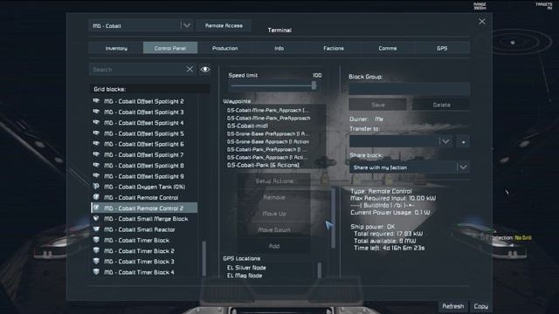Focus the block Search input field
Viewport: 559px width, 314px height.
[x=137, y=70]
